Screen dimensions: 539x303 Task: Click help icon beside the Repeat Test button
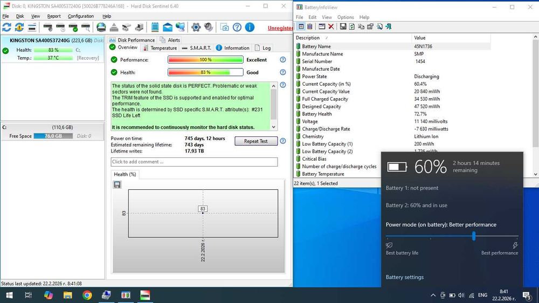(x=282, y=141)
